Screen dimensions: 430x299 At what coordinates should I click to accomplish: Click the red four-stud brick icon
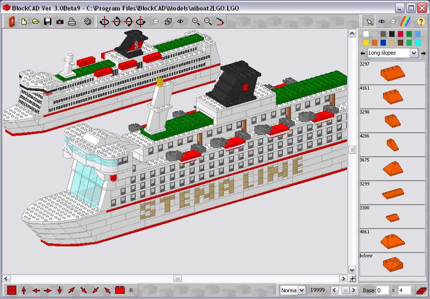(12, 290)
